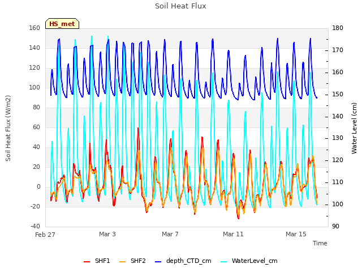Toggle WaterLevel_cm legend entry
This screenshot has height=272, width=362.
click(x=249, y=261)
